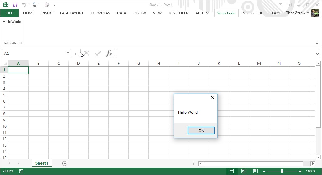Image resolution: width=322 pixels, height=175 pixels.
Task: Click the zoom slider handle
Action: click(282, 171)
